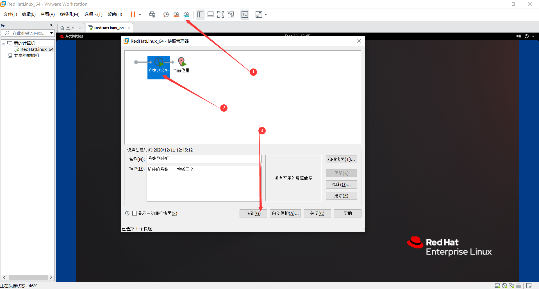The height and width of the screenshot is (289, 539).
Task: Open snapshot manager from the toolbar wrench-clock icon
Action: click(187, 15)
